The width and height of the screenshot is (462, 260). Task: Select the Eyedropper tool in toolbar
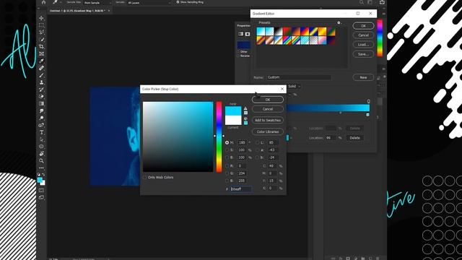(x=42, y=61)
